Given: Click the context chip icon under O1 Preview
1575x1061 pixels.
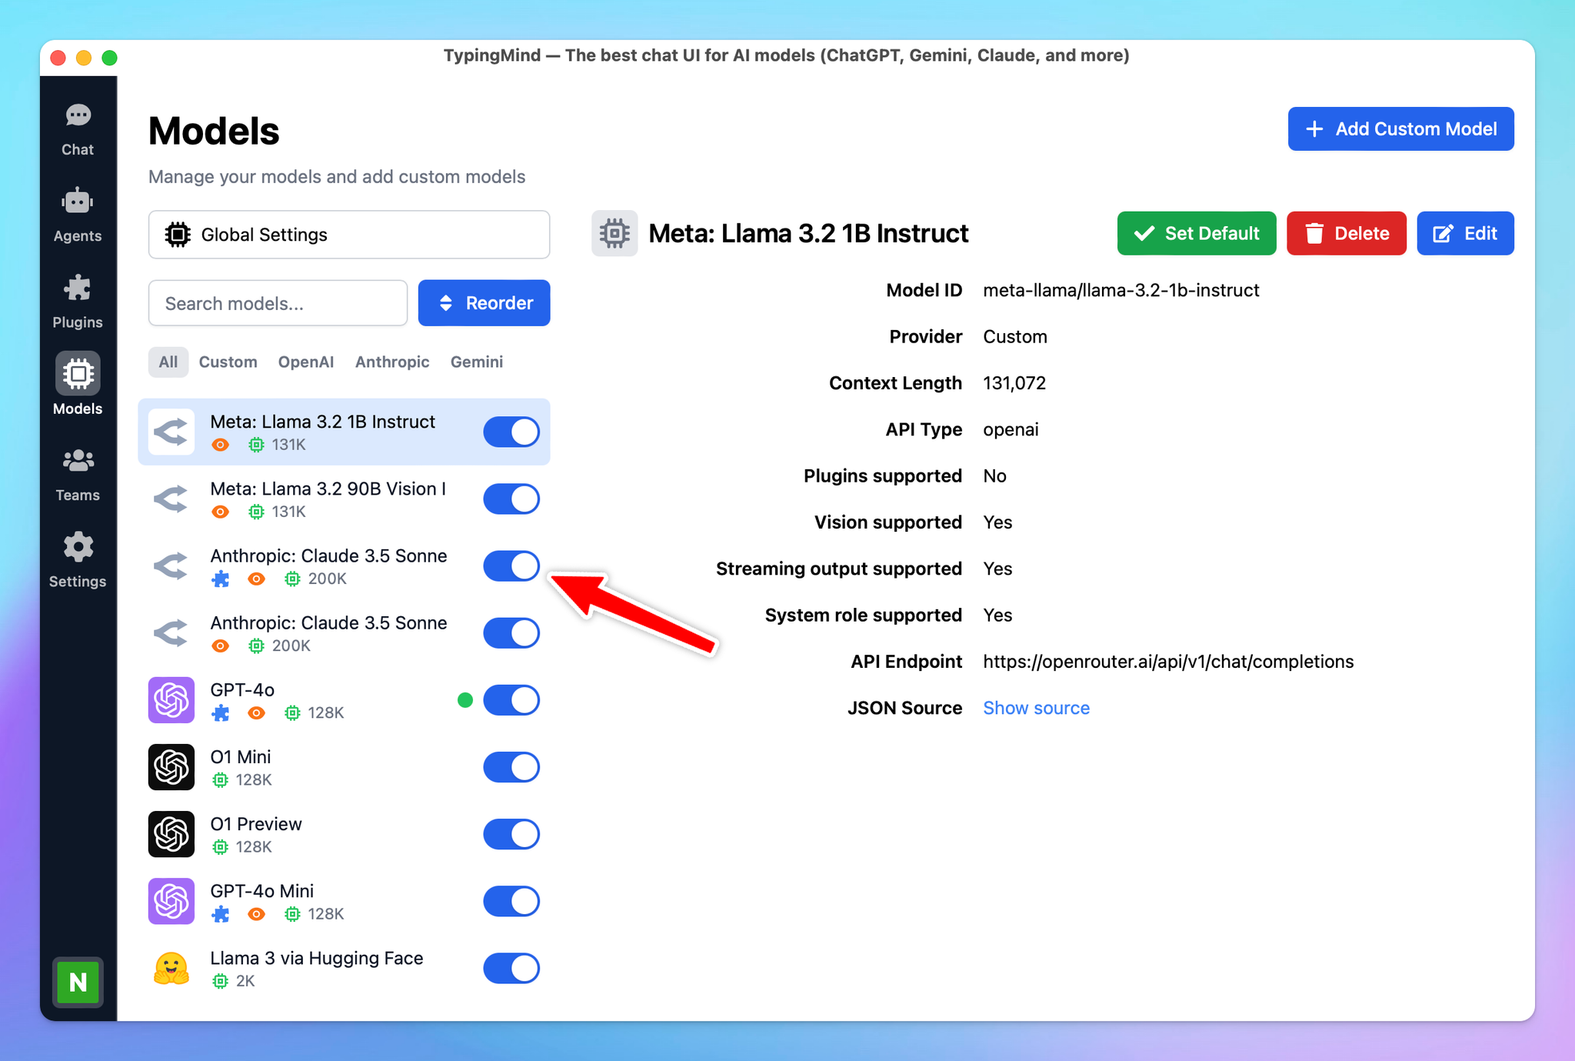Looking at the screenshot, I should click(220, 847).
